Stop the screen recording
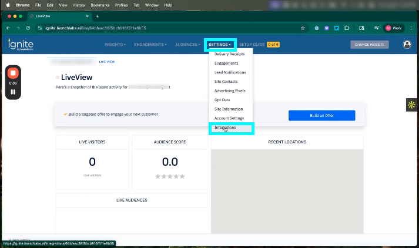This screenshot has width=419, height=248. pos(14,73)
